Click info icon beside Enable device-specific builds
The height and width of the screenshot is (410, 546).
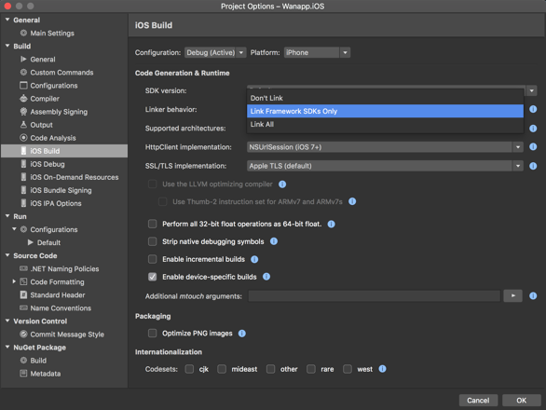pos(266,277)
